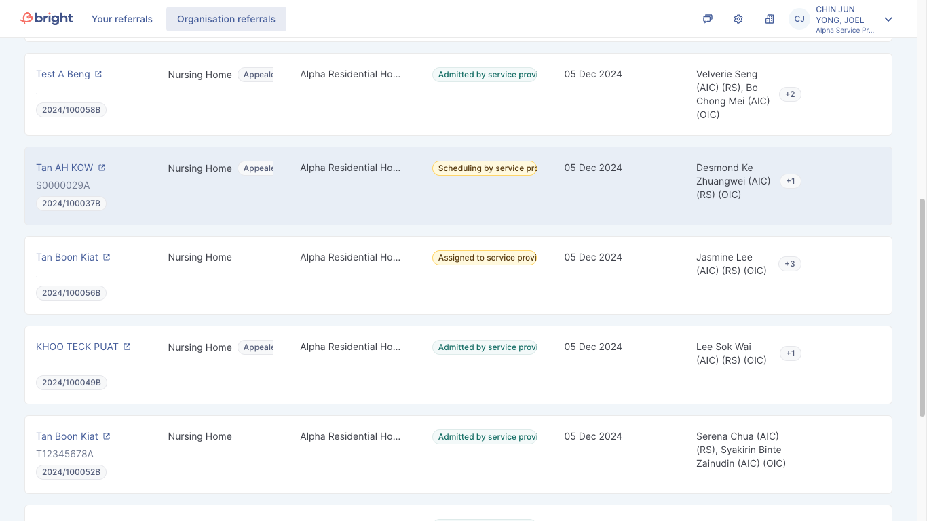Expand +2 more assignees for Velverie Seng

[x=790, y=94]
